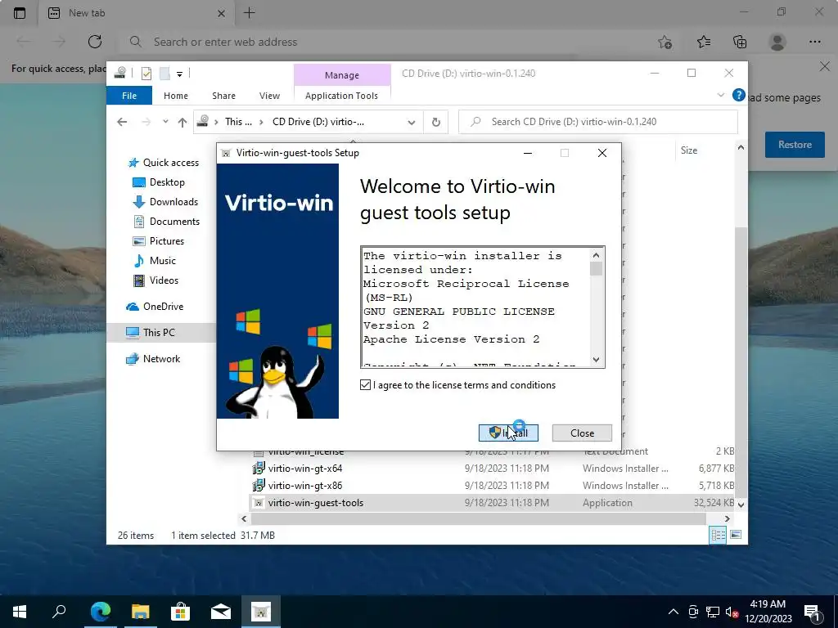The image size is (838, 628).
Task: Click the properties checkmark quick toolbar icon
Action: point(146,74)
